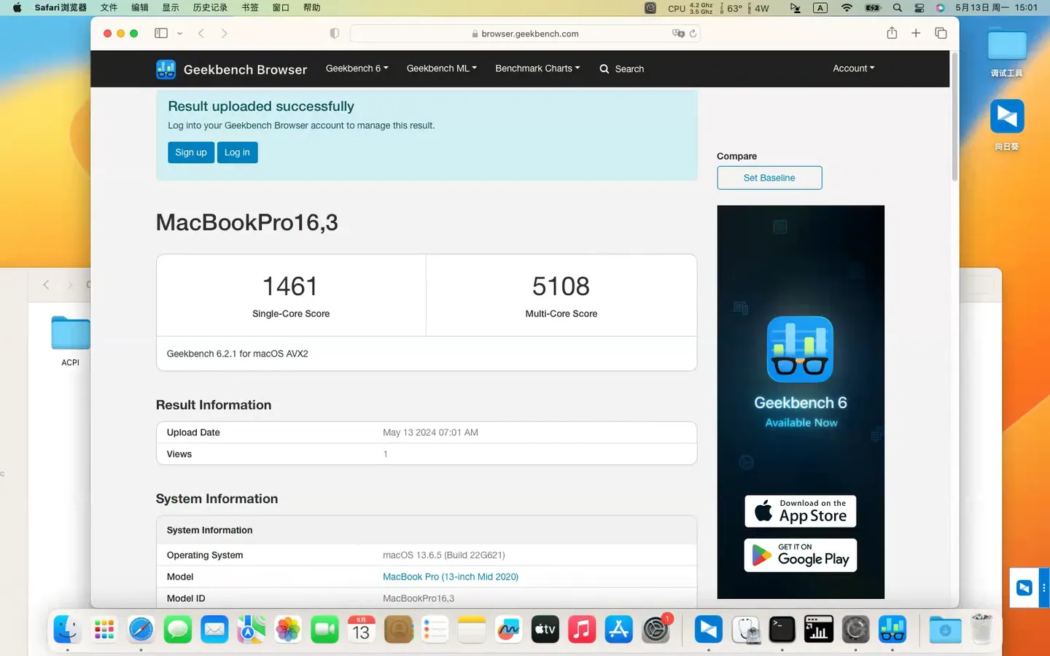The width and height of the screenshot is (1050, 656).
Task: Open the Search field via magnifier icon
Action: click(x=604, y=69)
